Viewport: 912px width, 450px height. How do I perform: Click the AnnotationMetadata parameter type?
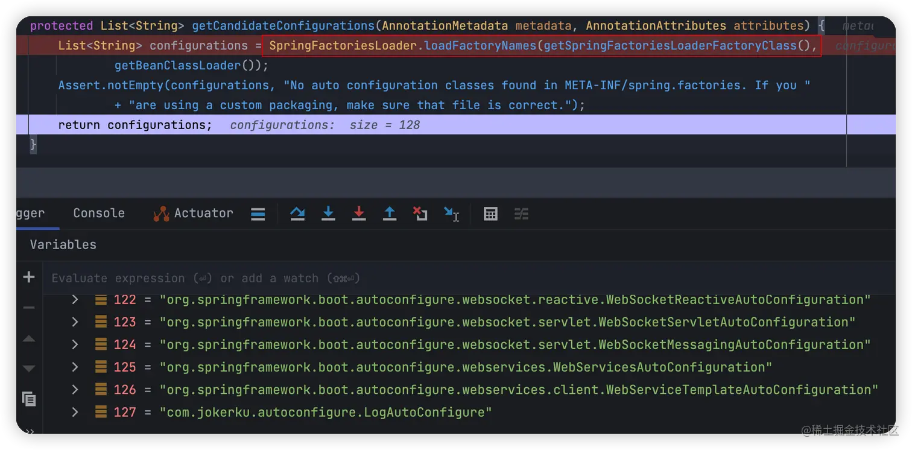[x=445, y=26]
